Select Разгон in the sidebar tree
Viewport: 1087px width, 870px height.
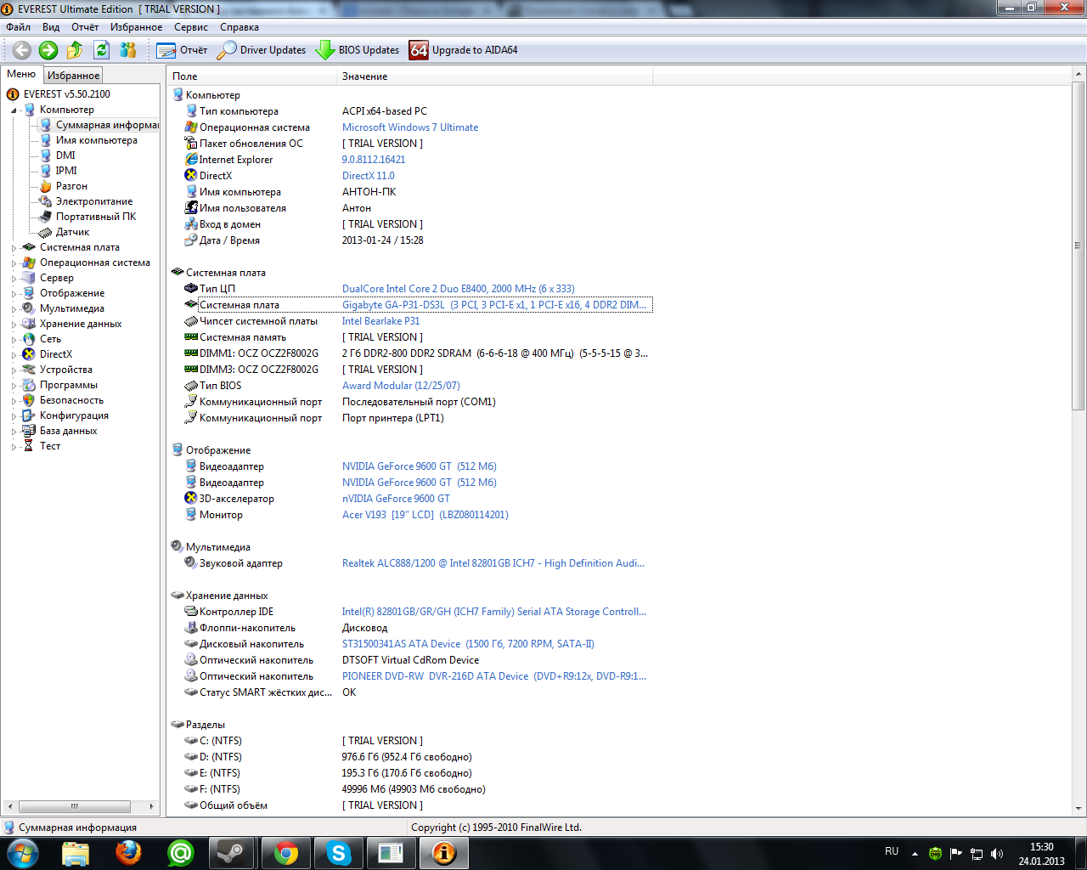(x=71, y=186)
